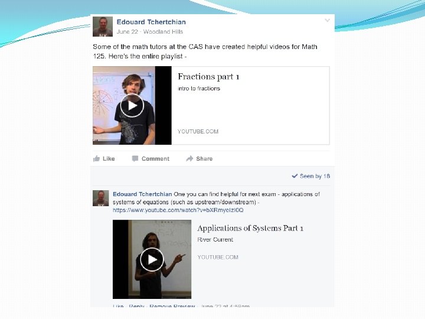Click the 'intro to fractions' description text

[199, 89]
